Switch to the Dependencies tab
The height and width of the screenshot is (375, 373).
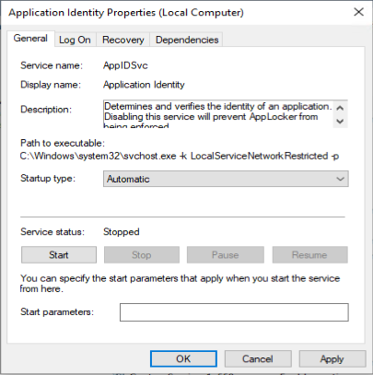pyautogui.click(x=187, y=40)
